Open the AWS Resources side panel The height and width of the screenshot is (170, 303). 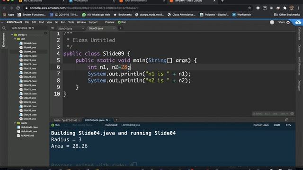[299, 66]
